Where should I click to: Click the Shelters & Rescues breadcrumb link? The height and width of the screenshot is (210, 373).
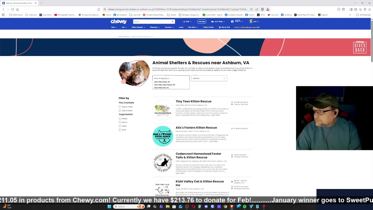click(124, 36)
